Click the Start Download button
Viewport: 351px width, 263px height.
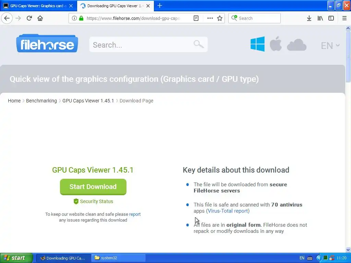pos(93,187)
